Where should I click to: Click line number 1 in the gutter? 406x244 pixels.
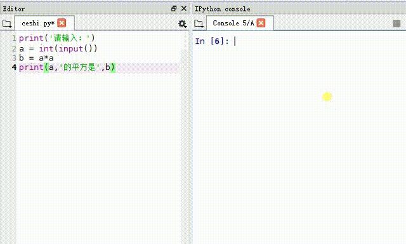[x=14, y=38]
